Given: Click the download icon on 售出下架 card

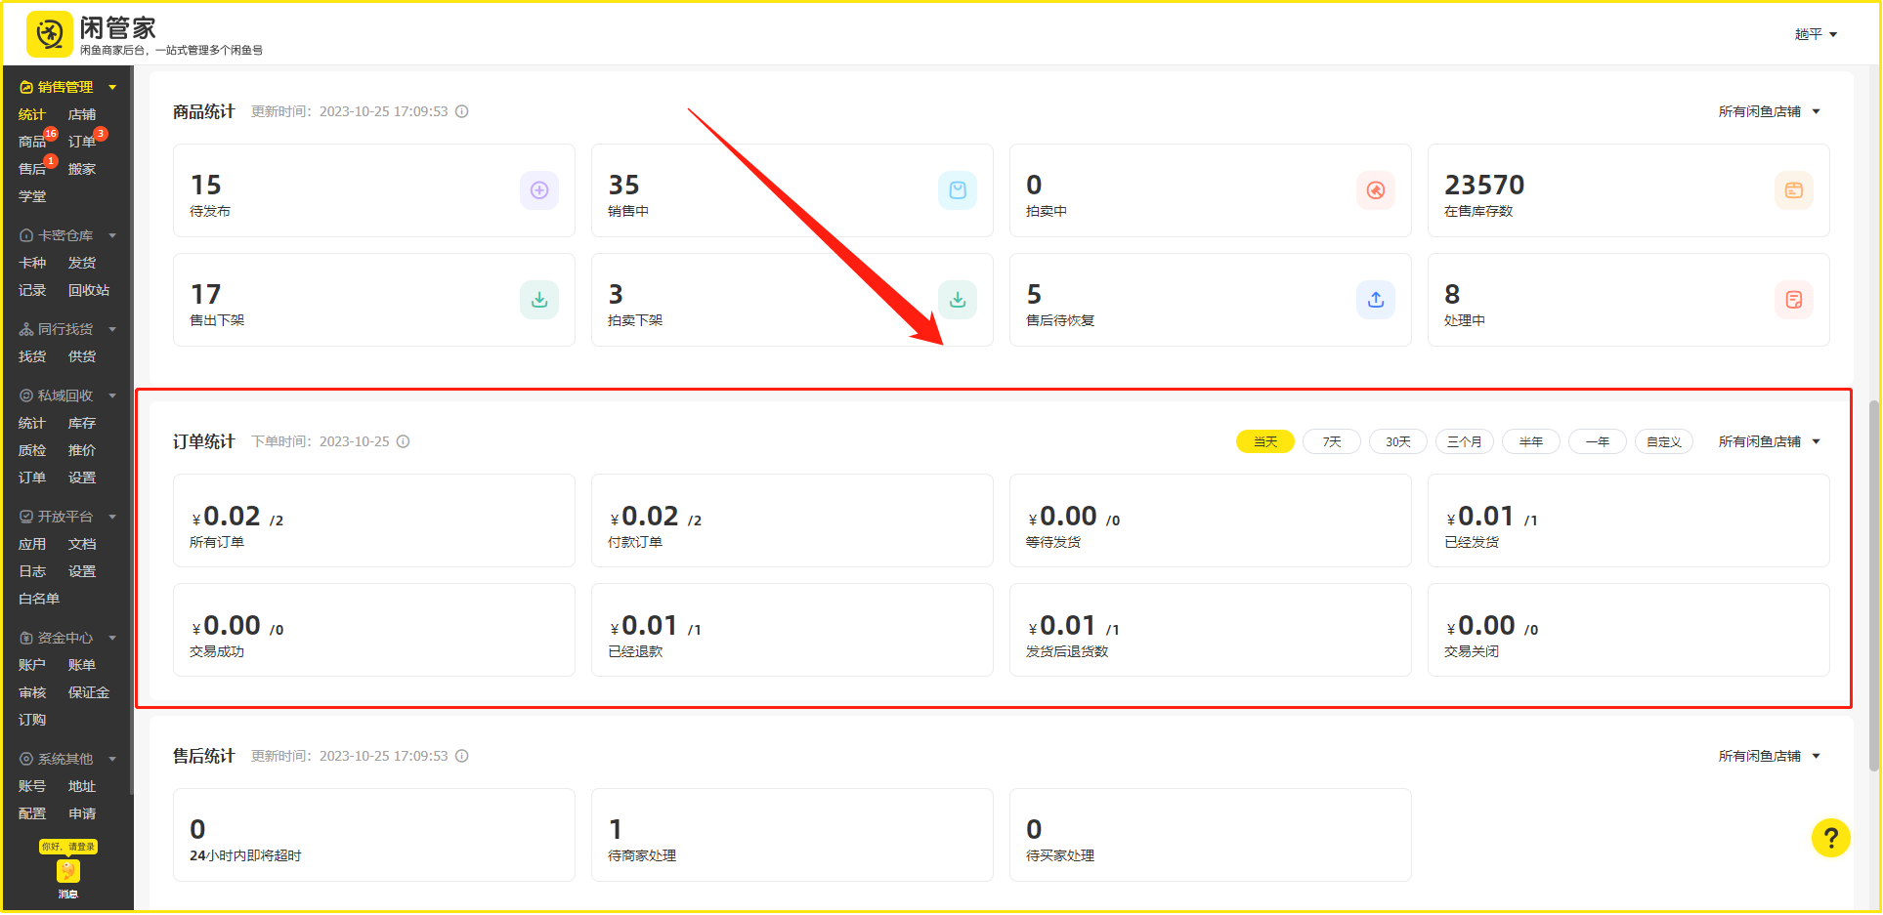Looking at the screenshot, I should [538, 300].
